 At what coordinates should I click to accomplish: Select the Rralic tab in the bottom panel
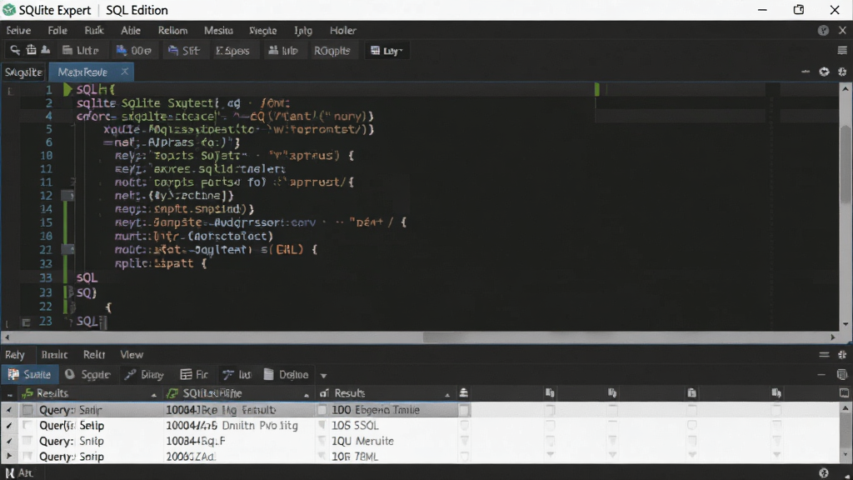[x=54, y=355]
